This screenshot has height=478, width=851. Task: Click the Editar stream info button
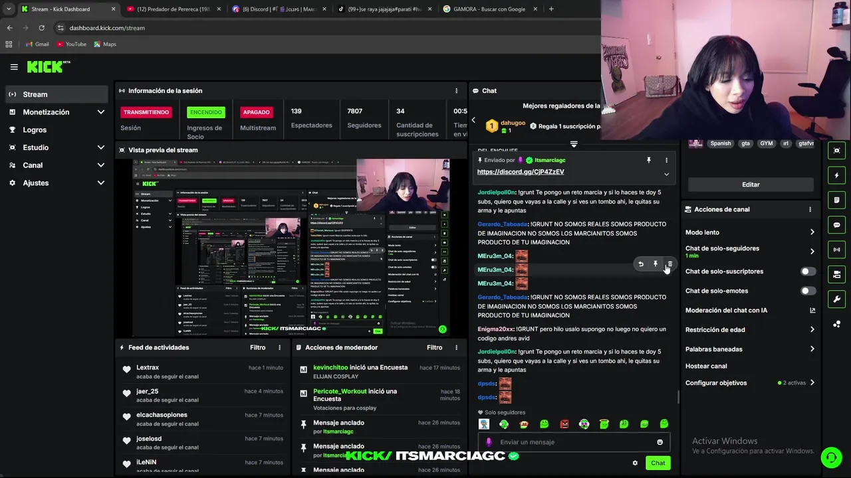[x=751, y=185]
